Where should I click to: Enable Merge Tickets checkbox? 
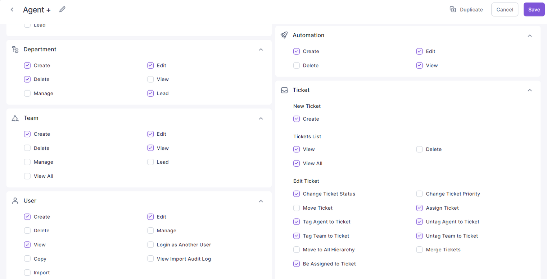[419, 250]
